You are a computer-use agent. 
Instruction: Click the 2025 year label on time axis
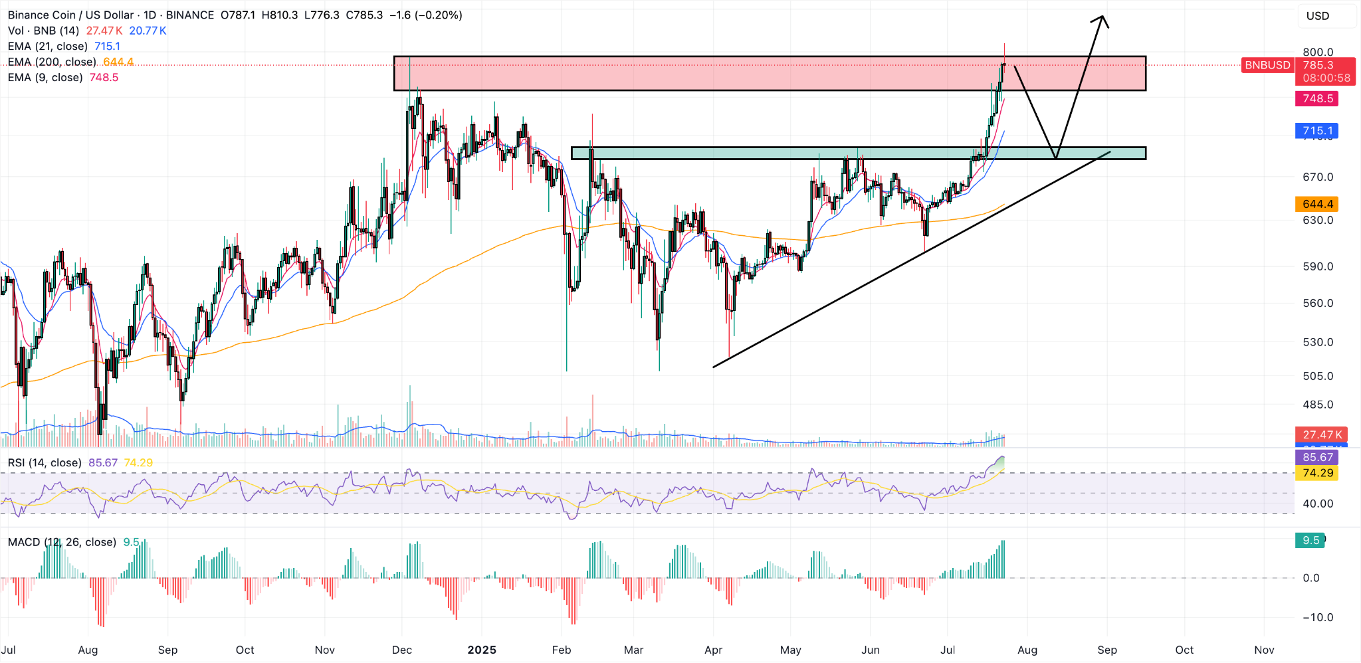tap(482, 650)
